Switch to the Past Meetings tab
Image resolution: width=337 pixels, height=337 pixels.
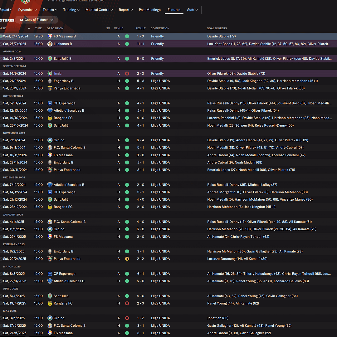tap(149, 10)
